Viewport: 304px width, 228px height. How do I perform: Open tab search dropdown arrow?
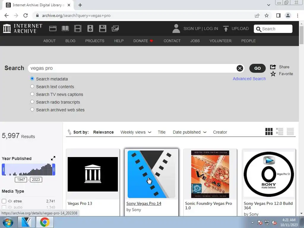pyautogui.click(x=269, y=5)
